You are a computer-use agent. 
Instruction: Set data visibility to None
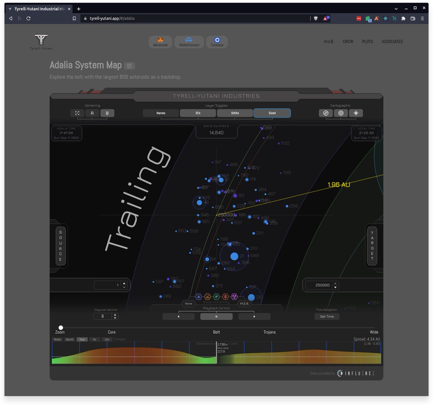tap(188, 304)
